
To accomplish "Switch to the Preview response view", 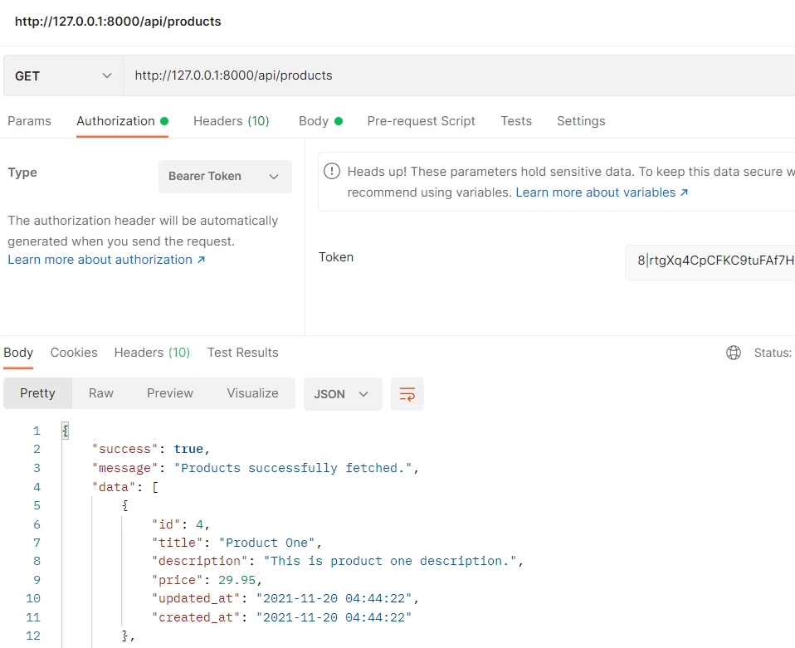I will (169, 393).
